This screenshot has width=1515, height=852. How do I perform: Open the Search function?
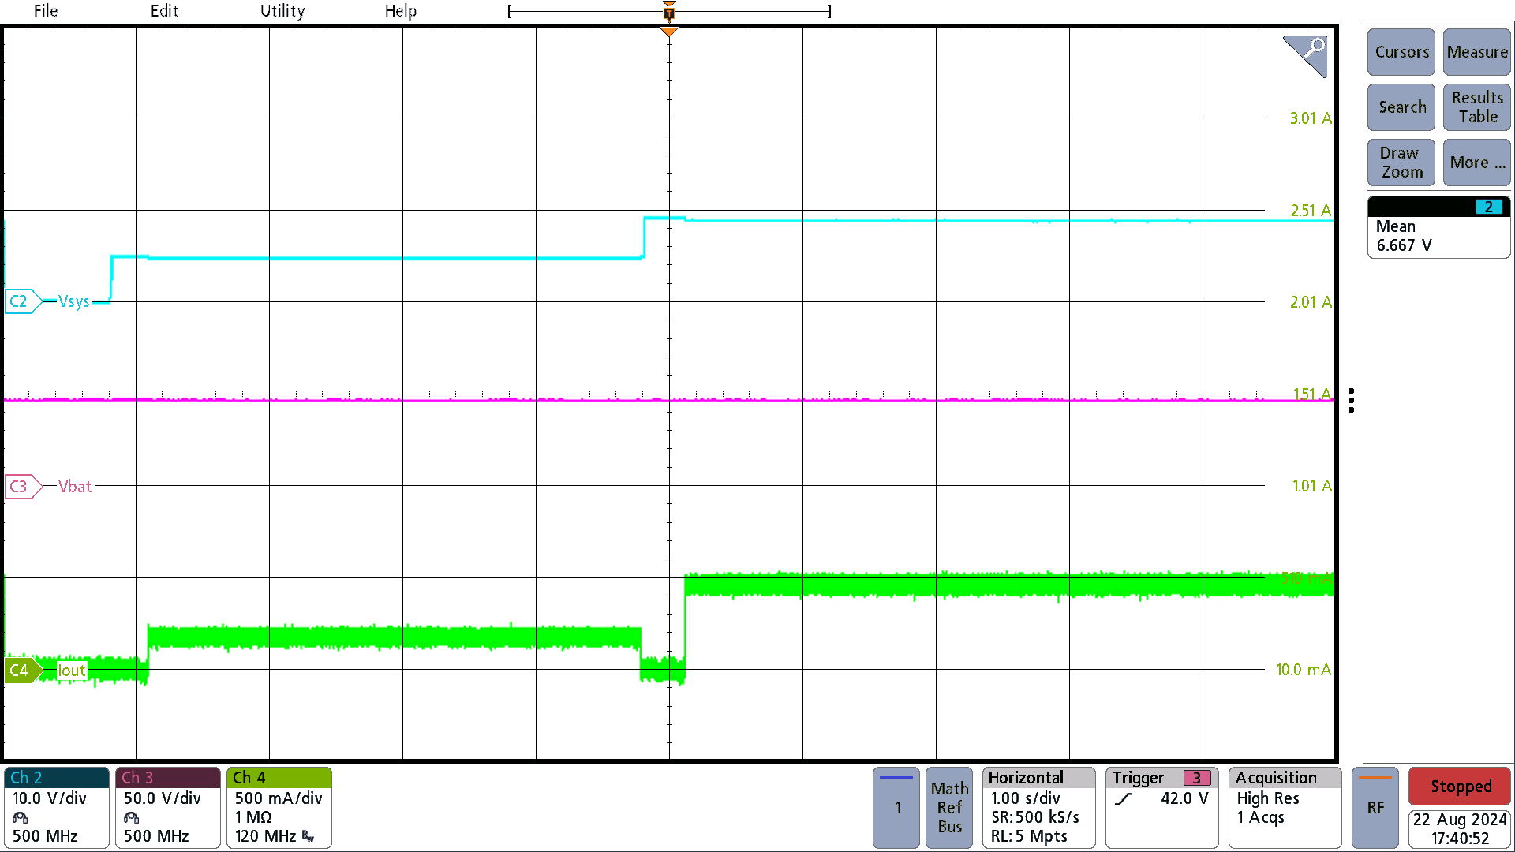(1401, 107)
